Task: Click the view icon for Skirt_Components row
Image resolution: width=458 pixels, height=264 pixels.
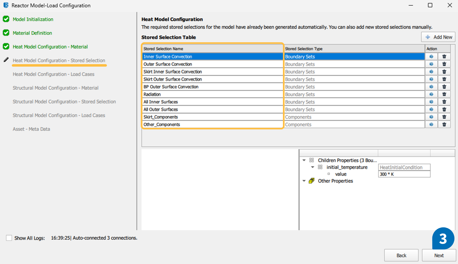Action: (431, 117)
